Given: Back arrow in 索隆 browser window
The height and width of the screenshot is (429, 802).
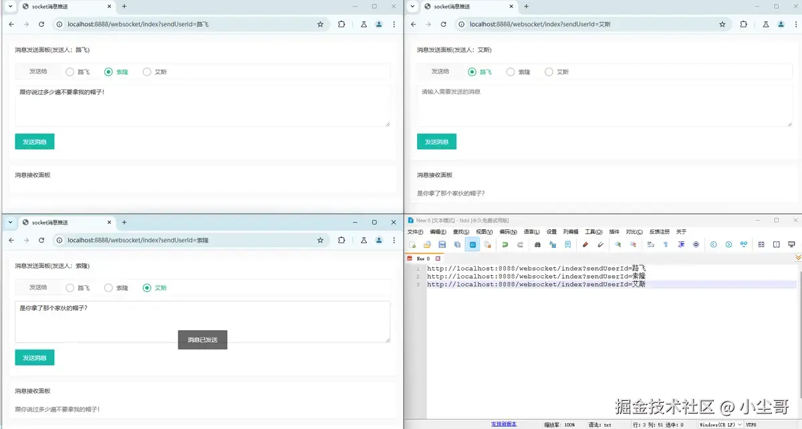Looking at the screenshot, I should [11, 240].
